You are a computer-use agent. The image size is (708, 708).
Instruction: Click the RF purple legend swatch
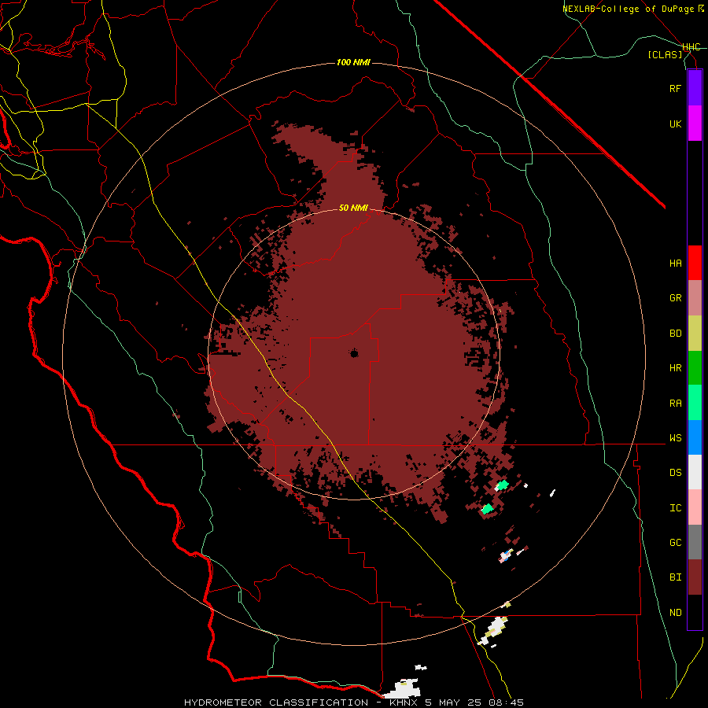coord(695,88)
